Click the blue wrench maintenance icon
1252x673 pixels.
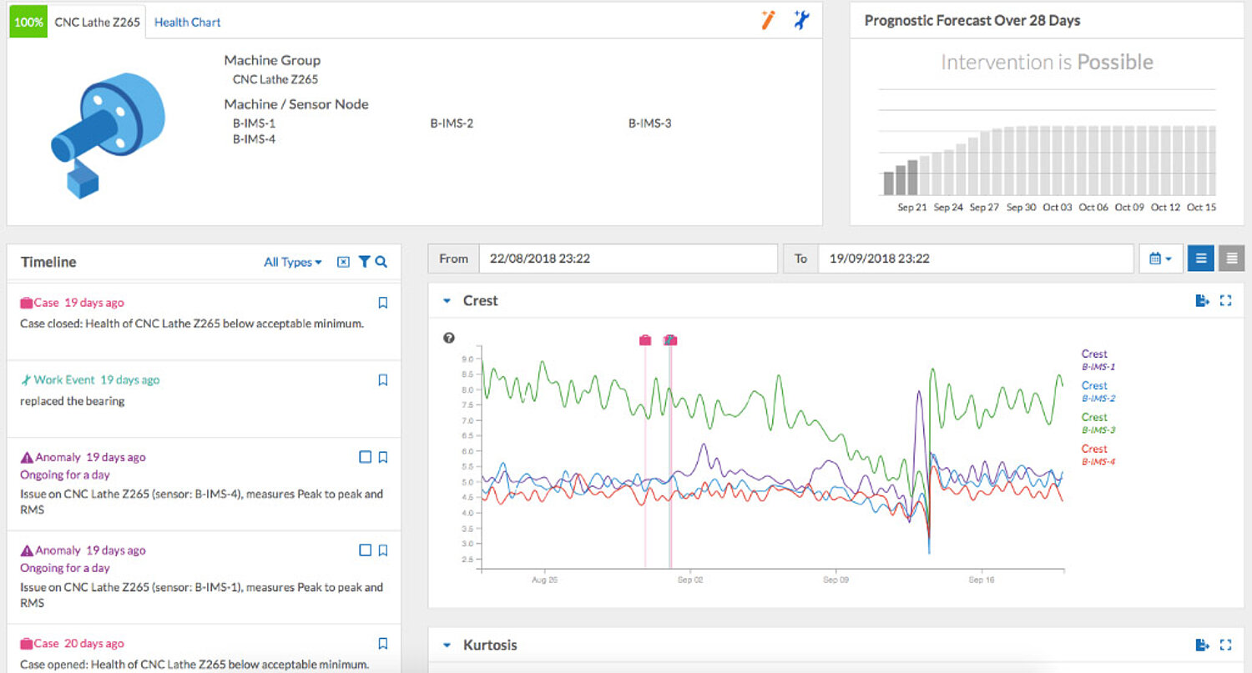(x=801, y=21)
